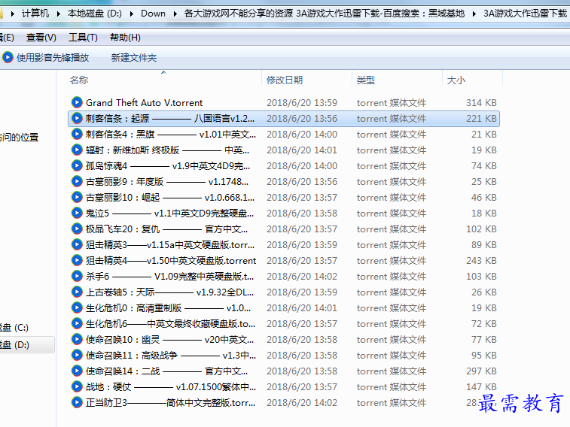Click the file icon of 鬼泣5 torrent

tap(77, 213)
